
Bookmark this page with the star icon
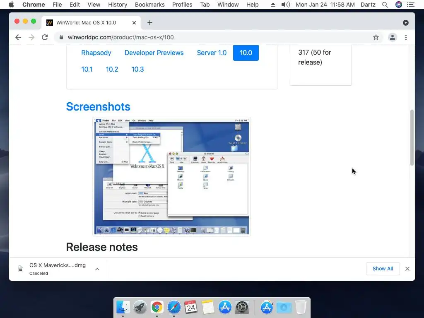coord(376,37)
